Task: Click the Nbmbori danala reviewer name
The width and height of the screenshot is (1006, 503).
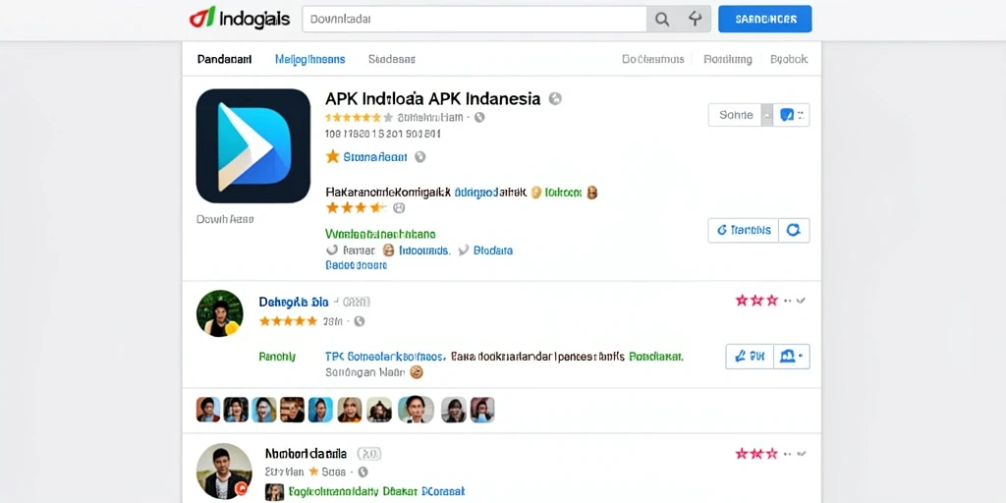Action: pos(307,454)
